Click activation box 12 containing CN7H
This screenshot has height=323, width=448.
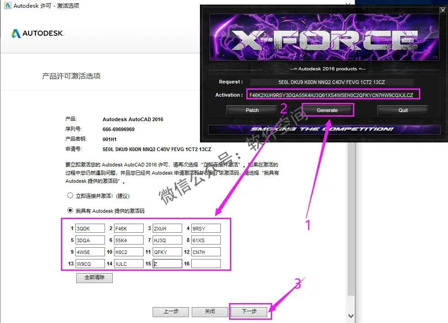click(x=206, y=252)
